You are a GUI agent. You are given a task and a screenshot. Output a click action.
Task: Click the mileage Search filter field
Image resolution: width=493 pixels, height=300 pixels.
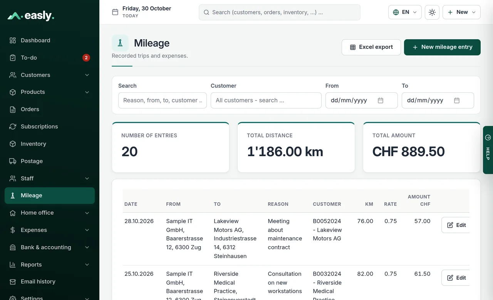(x=163, y=100)
